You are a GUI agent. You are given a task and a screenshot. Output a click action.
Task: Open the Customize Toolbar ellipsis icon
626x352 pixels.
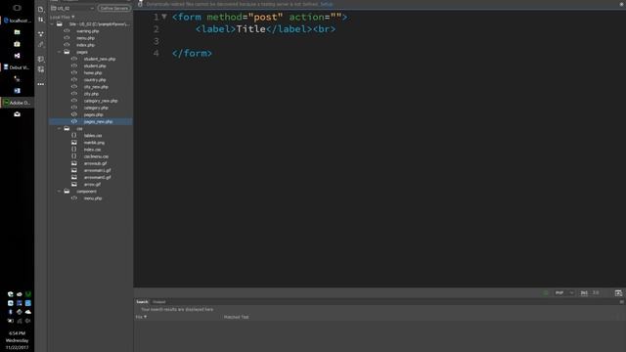tap(41, 84)
